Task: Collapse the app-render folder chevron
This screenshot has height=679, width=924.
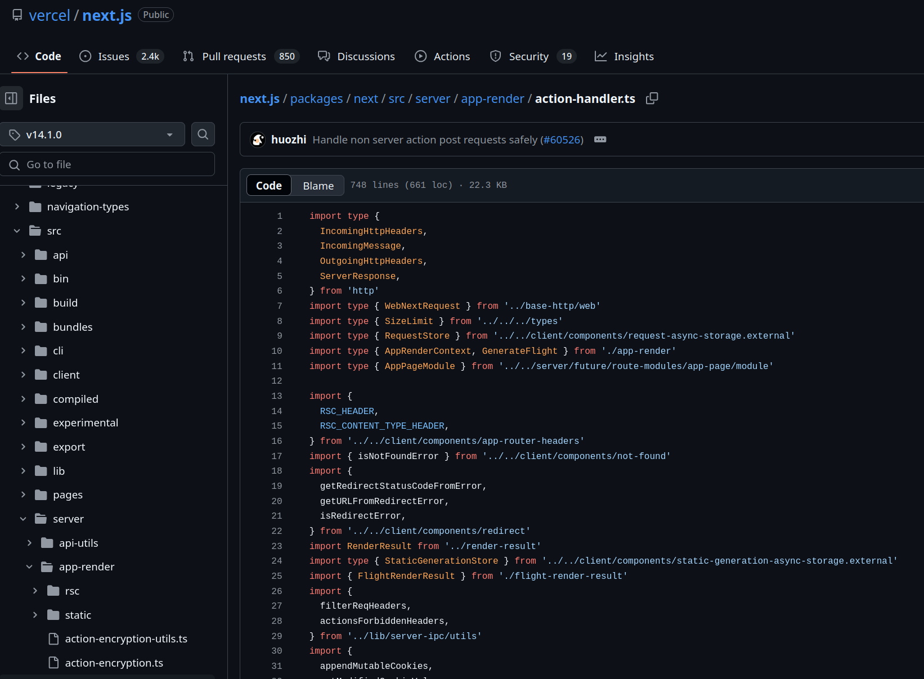Action: tap(29, 566)
